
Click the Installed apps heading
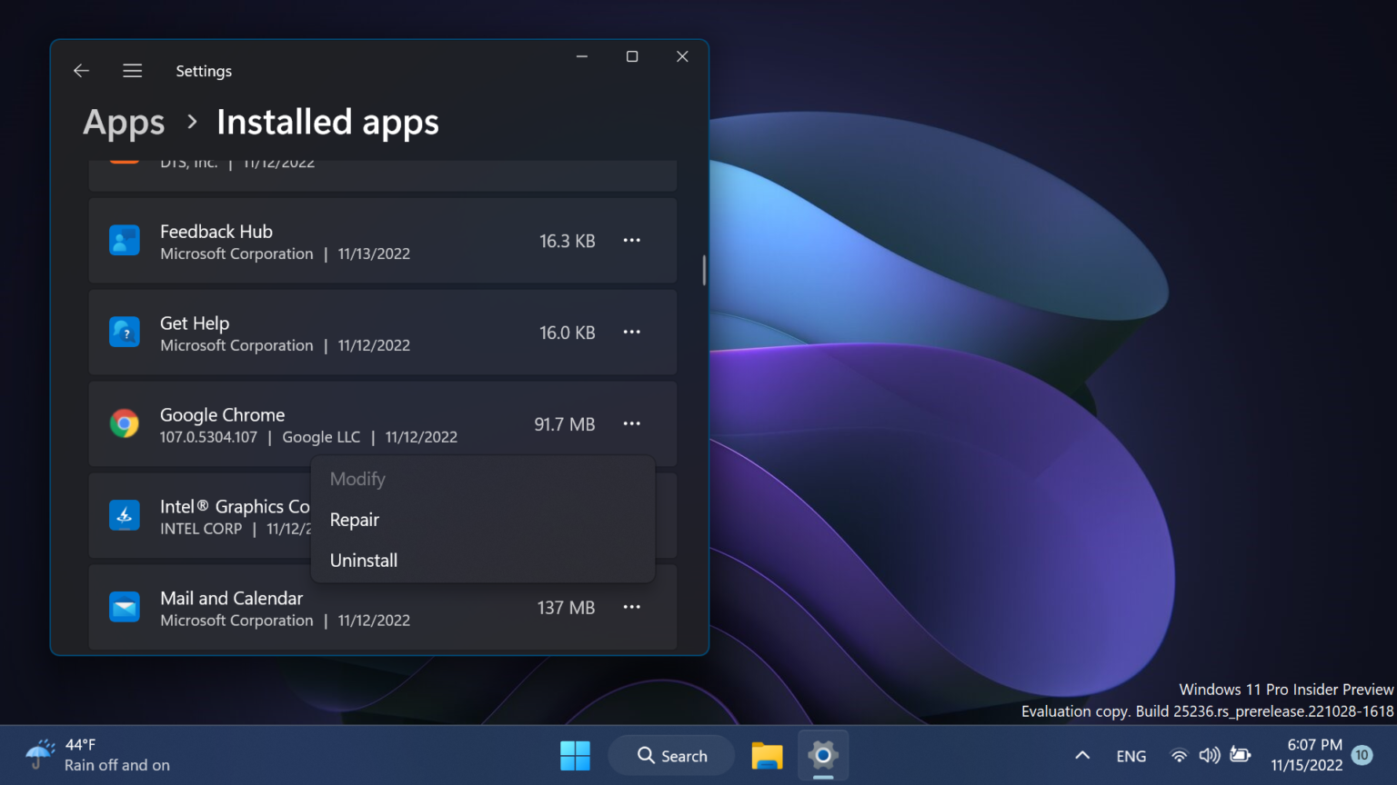(x=327, y=122)
